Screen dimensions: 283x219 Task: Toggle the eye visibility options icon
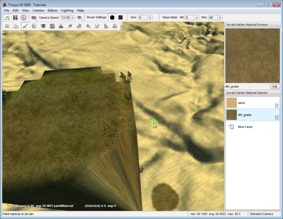[x=79, y=18]
